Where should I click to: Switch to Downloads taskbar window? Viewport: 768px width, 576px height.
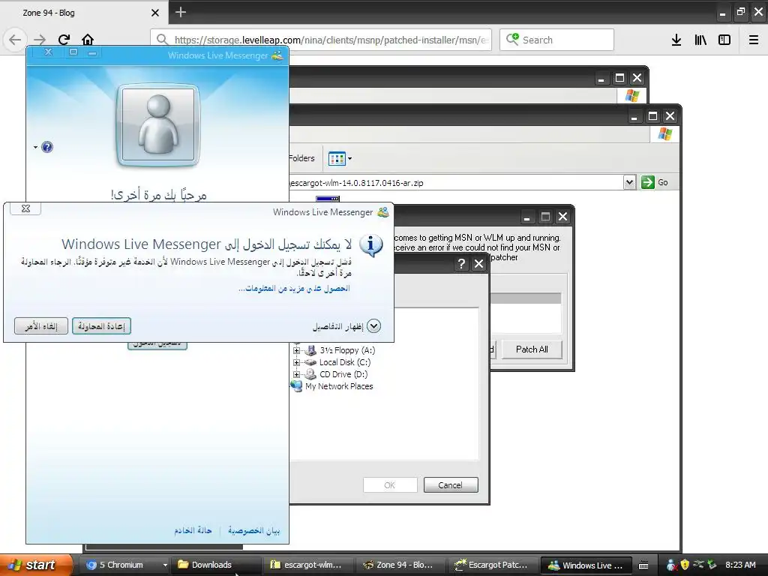coord(217,565)
